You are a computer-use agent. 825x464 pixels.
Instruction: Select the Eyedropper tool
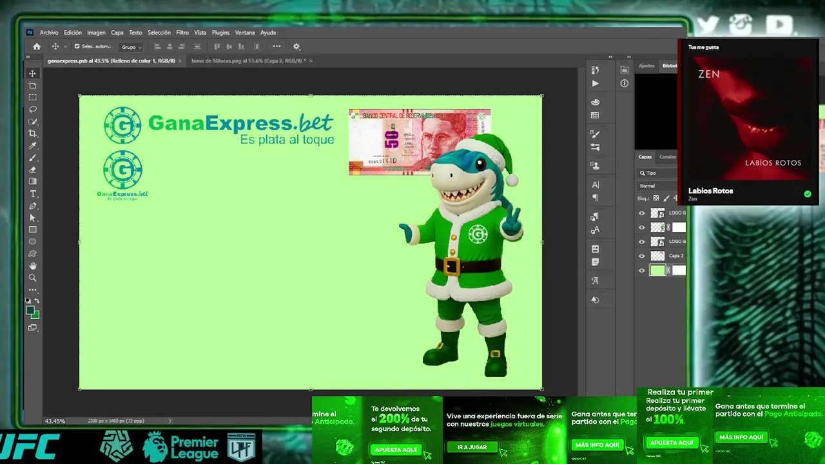pyautogui.click(x=32, y=146)
